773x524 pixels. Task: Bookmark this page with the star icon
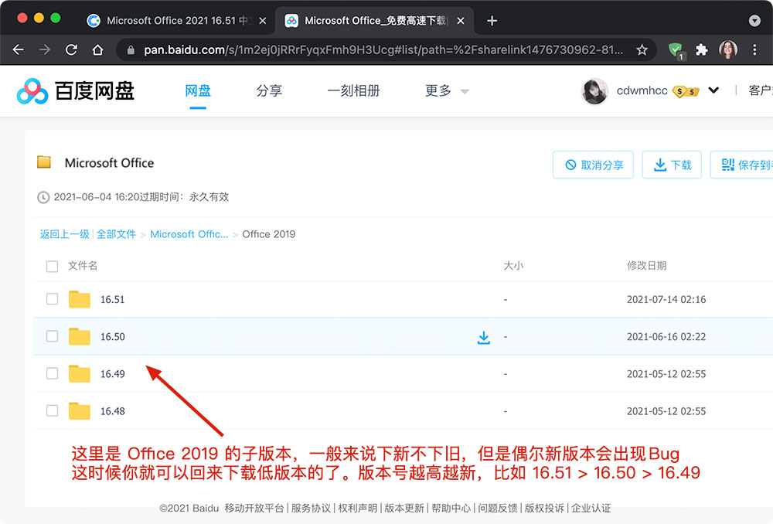pyautogui.click(x=642, y=49)
